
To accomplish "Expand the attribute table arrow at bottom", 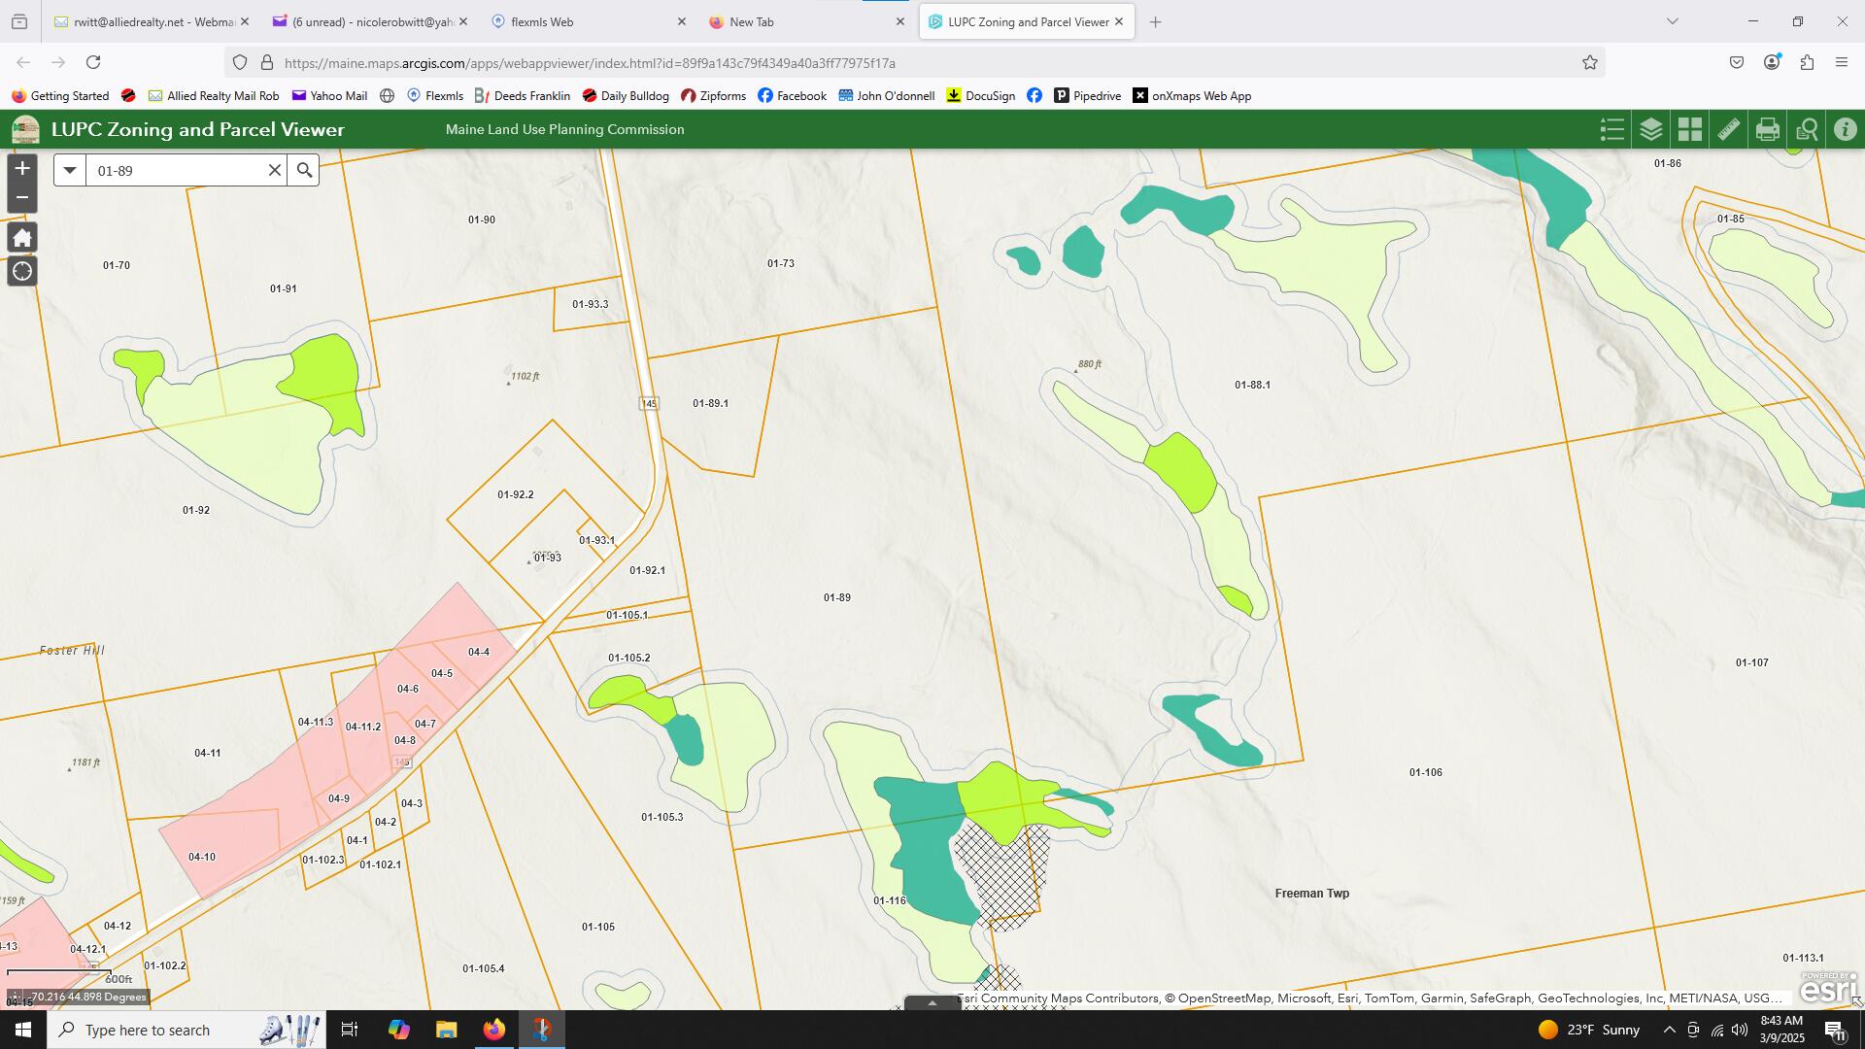I will [x=932, y=1003].
